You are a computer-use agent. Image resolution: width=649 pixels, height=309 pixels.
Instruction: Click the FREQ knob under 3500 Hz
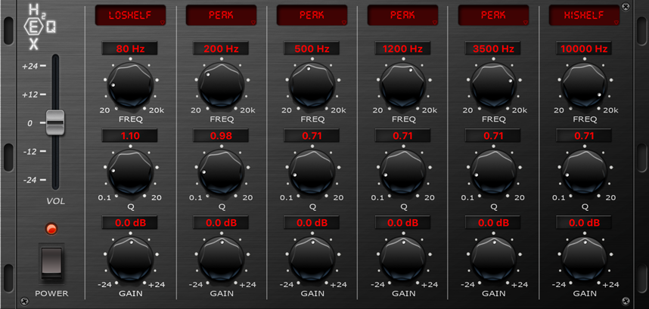point(493,84)
